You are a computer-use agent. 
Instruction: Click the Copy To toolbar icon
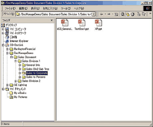pyautogui.click(x=144, y=14)
